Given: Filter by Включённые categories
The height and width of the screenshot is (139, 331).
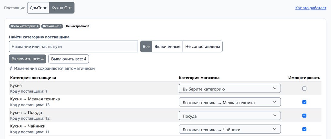Looking at the screenshot, I should click(x=167, y=46).
